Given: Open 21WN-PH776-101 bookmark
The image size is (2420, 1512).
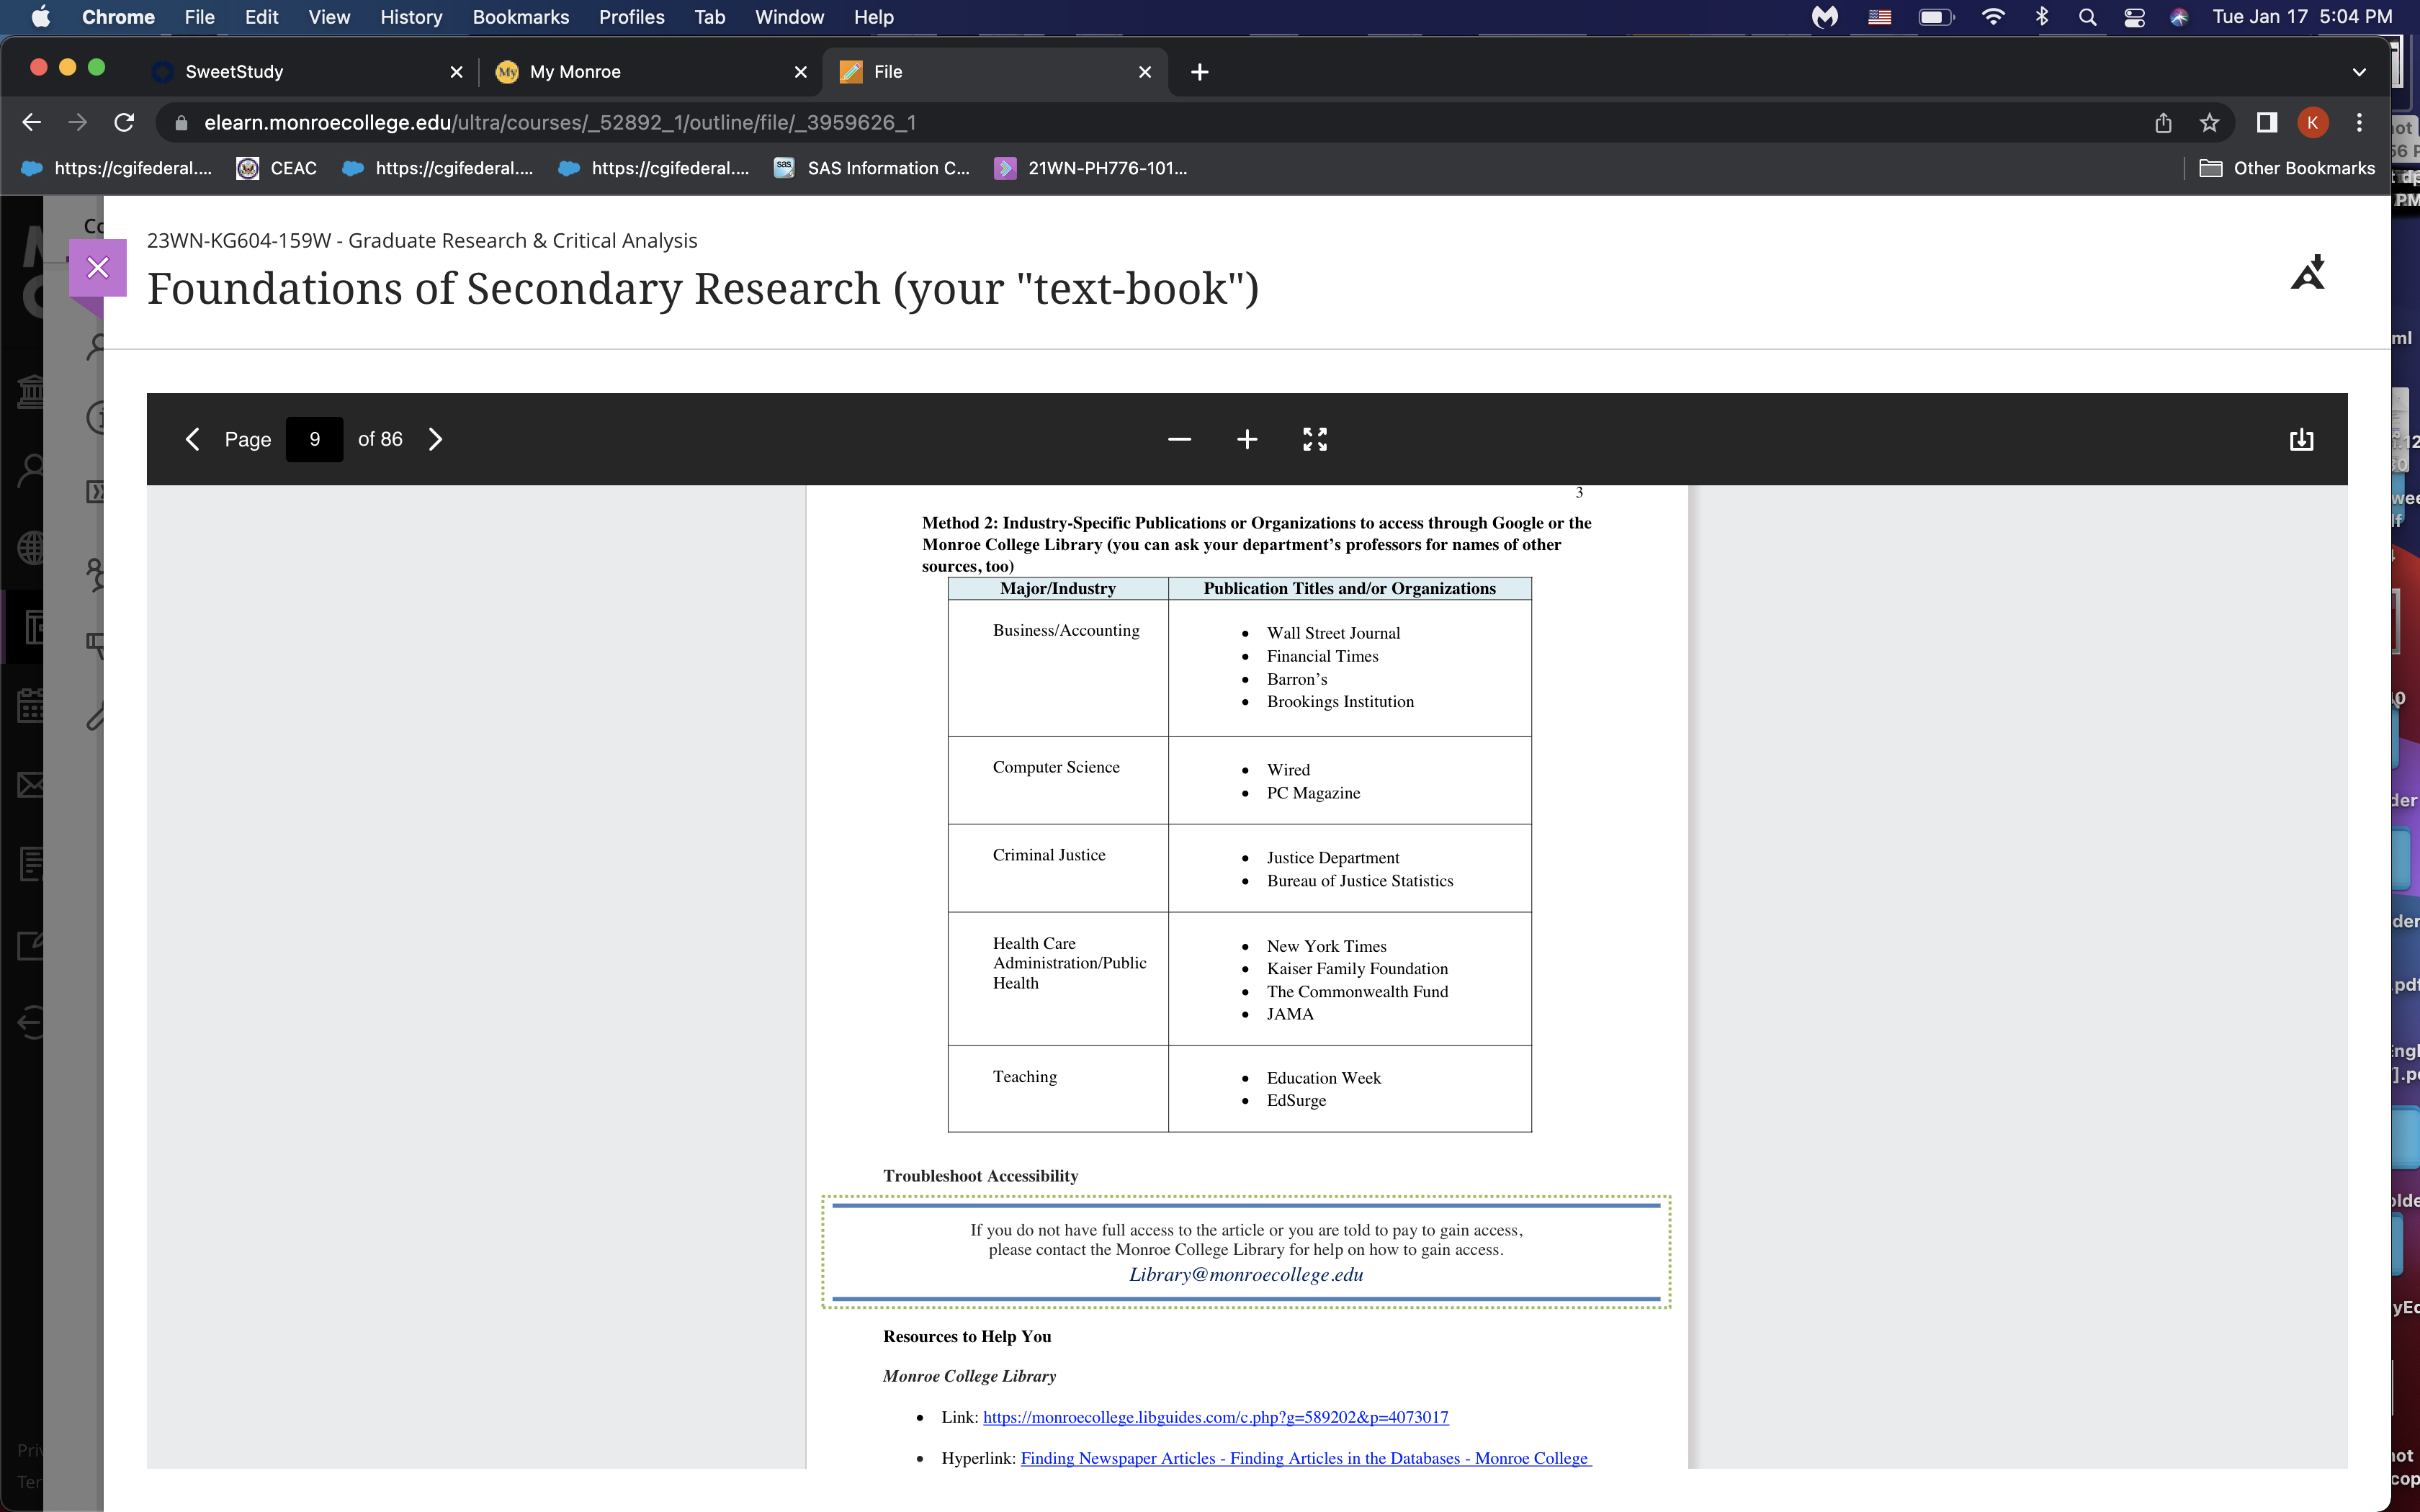Looking at the screenshot, I should (x=1091, y=168).
